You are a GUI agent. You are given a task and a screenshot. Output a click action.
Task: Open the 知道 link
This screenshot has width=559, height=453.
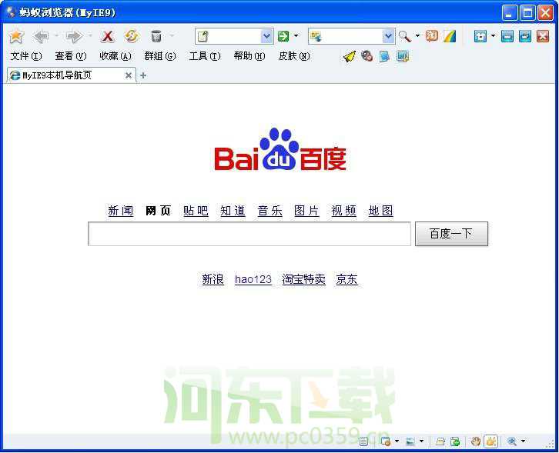233,211
